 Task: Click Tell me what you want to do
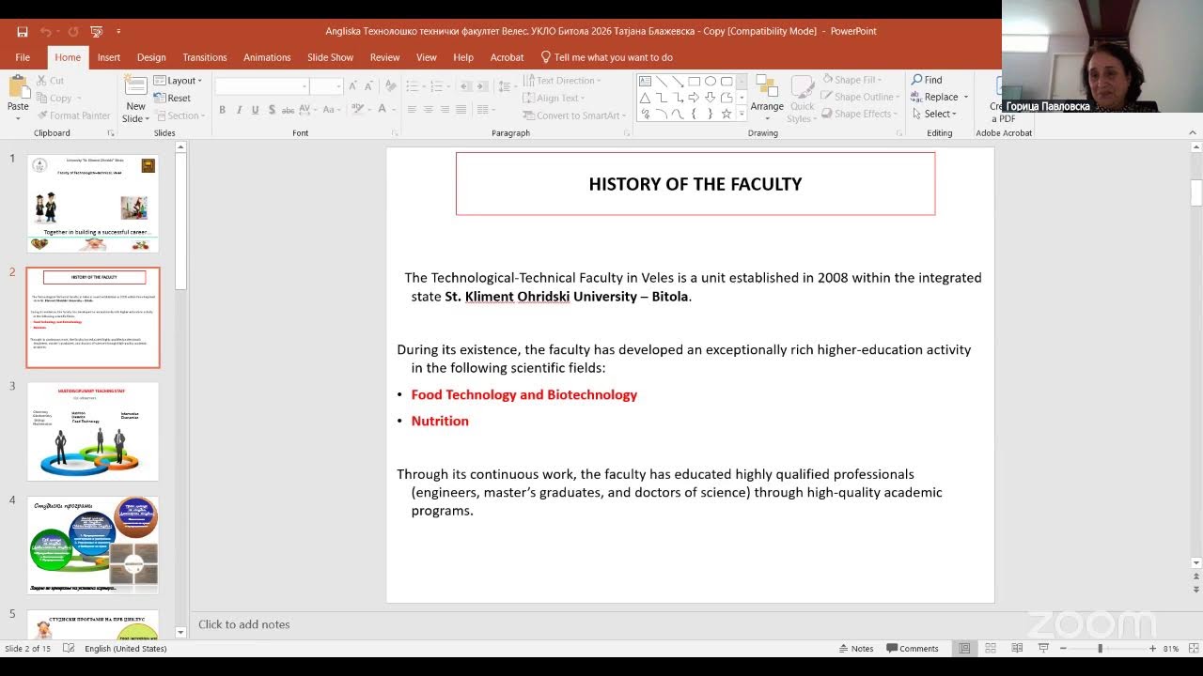[606, 57]
